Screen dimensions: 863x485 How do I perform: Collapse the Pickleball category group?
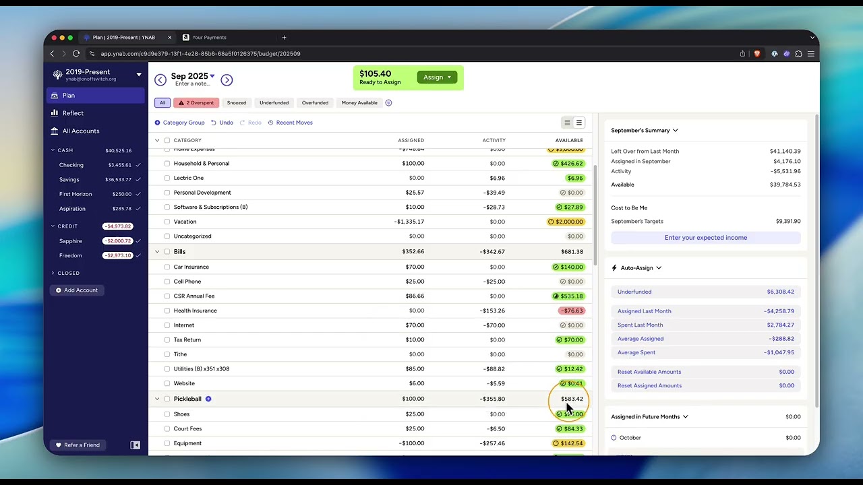coord(157,399)
